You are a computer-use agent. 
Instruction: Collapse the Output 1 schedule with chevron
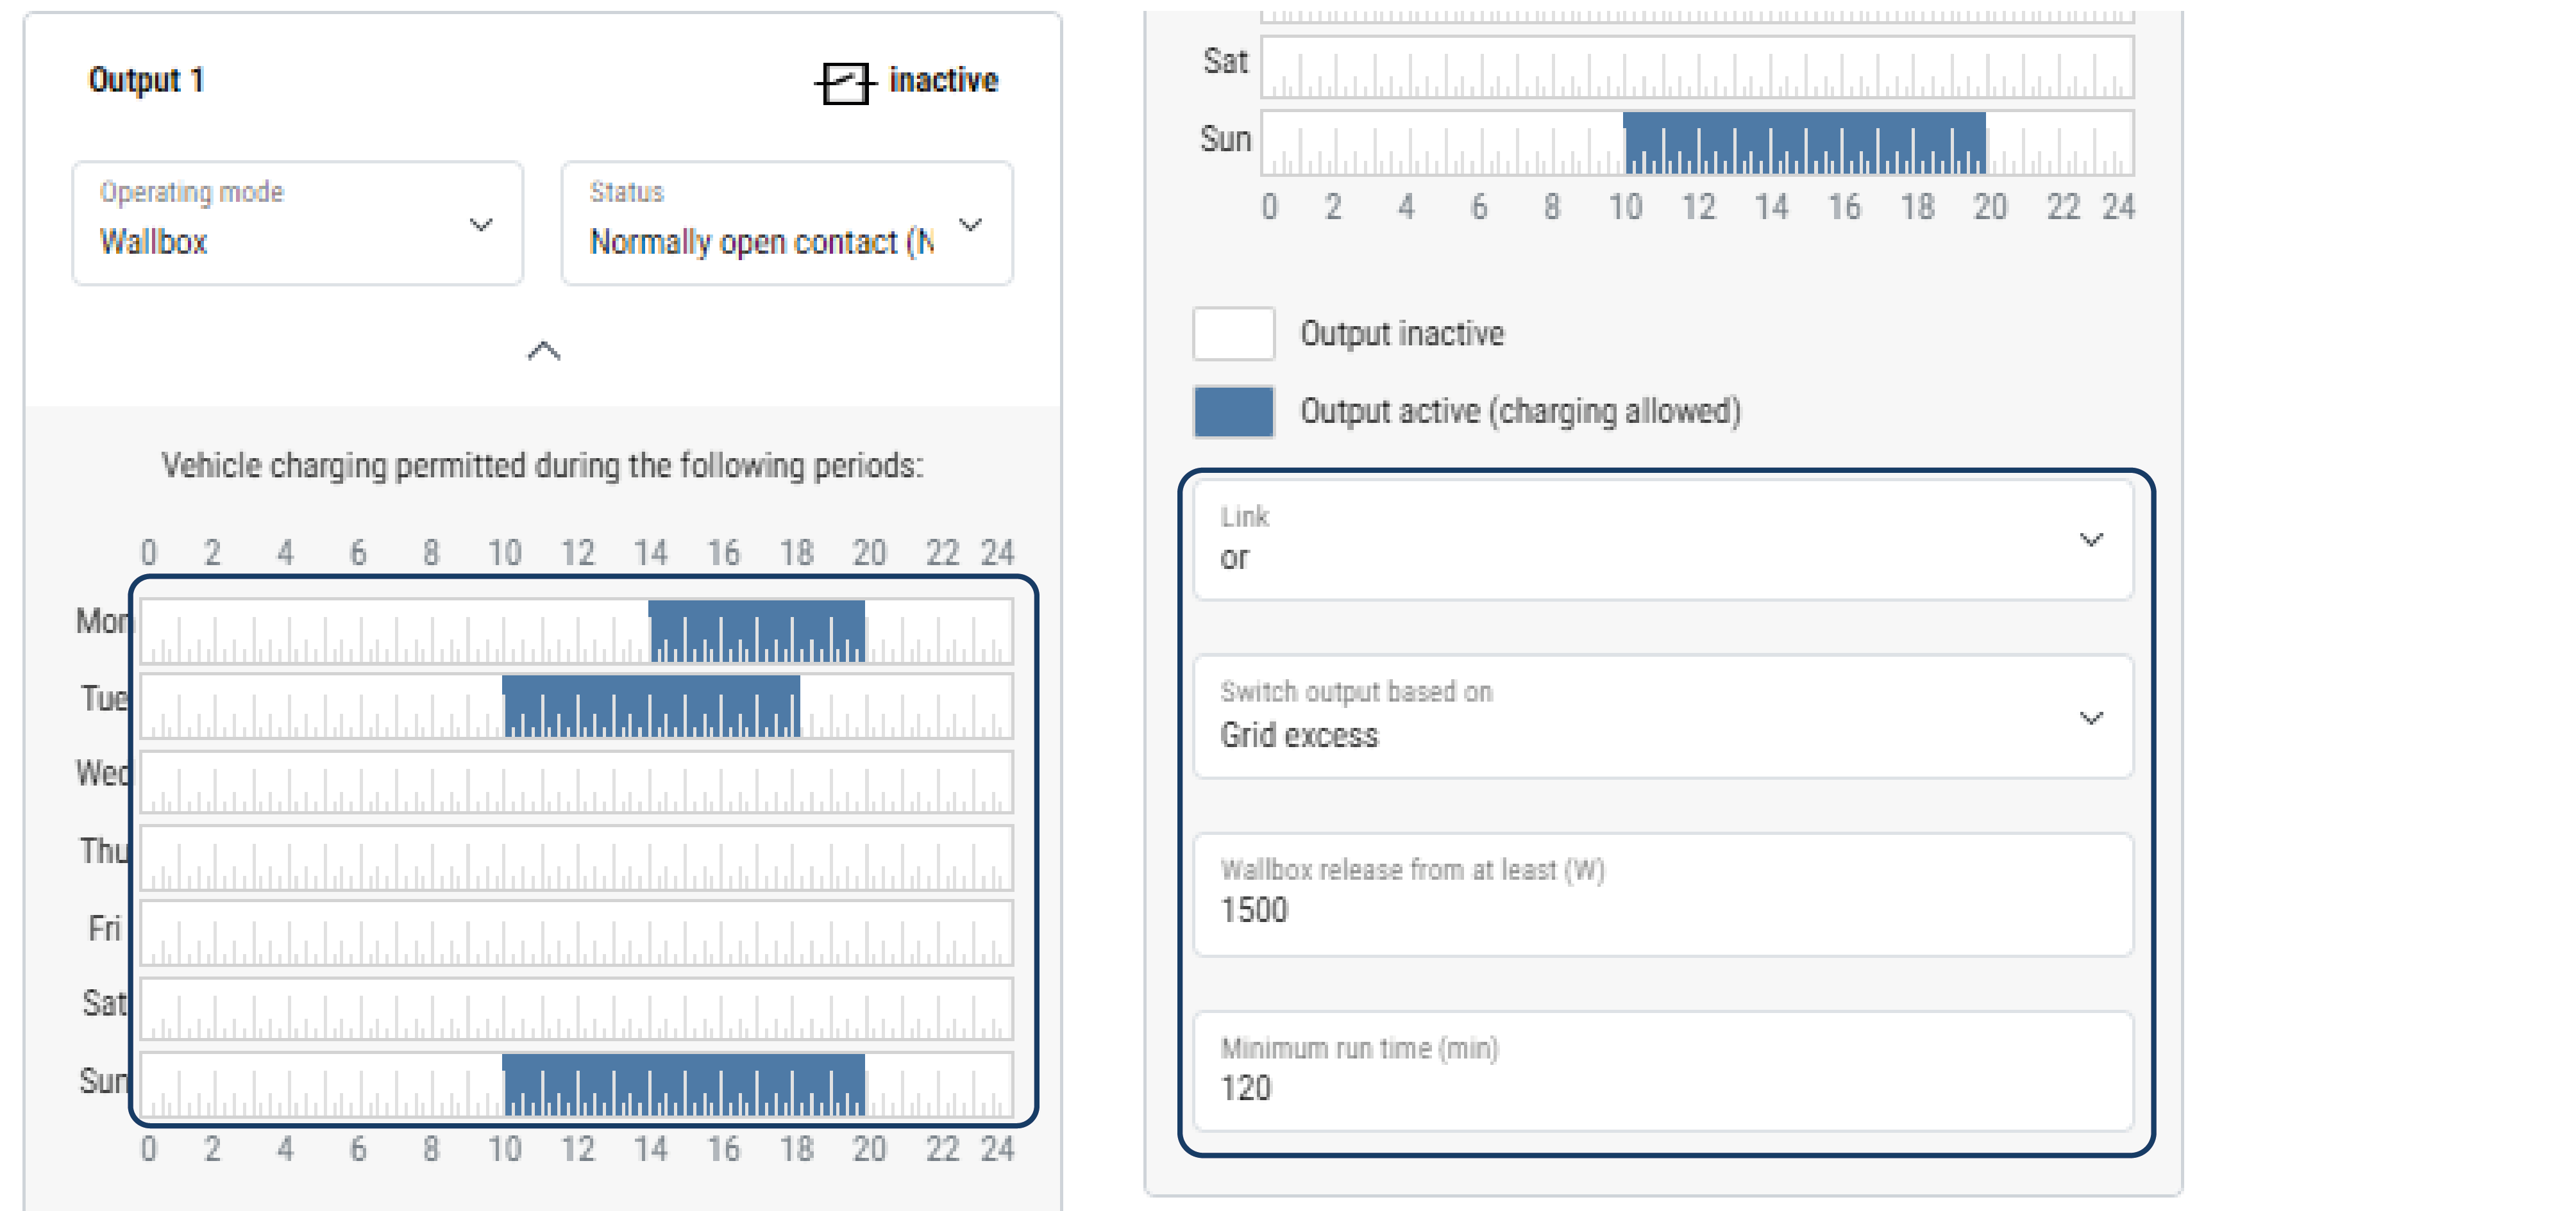click(x=544, y=350)
